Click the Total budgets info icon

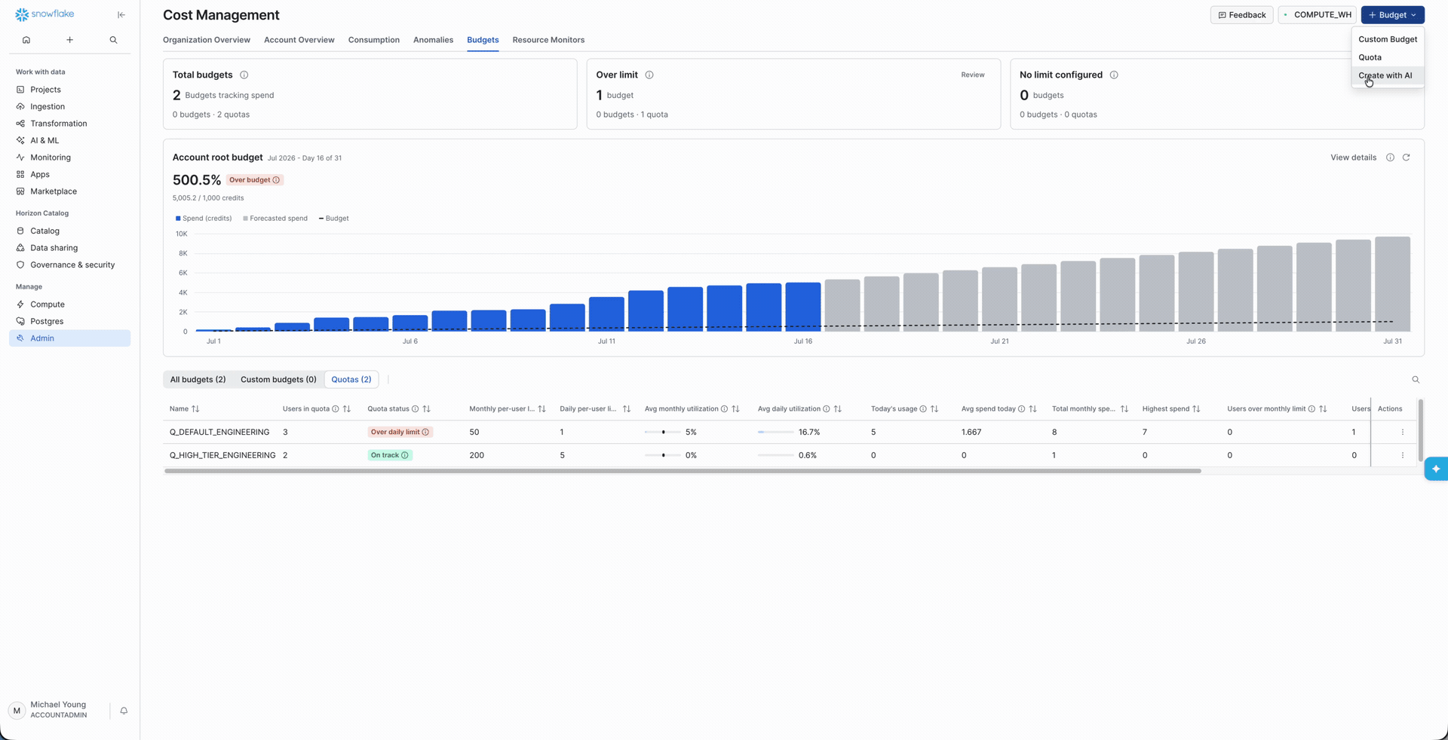point(244,75)
